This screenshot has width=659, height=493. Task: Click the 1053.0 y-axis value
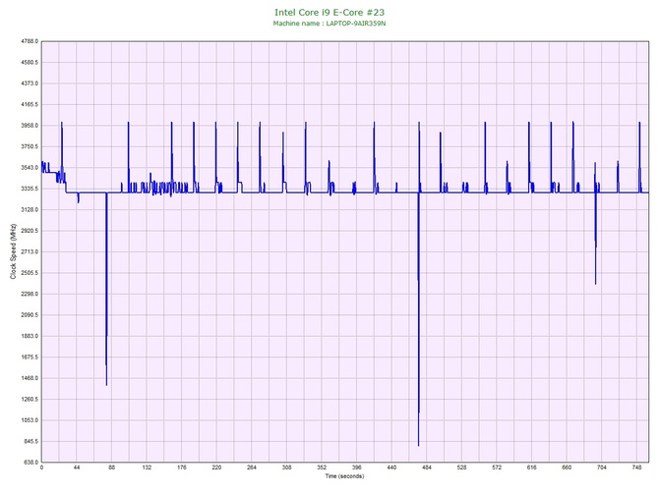[x=30, y=420]
